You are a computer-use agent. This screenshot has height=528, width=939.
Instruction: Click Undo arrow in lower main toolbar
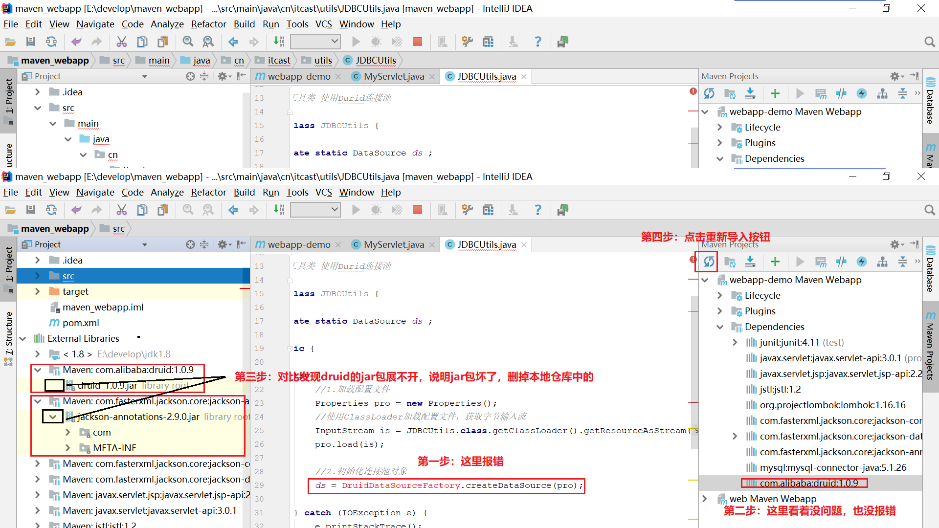click(x=76, y=210)
